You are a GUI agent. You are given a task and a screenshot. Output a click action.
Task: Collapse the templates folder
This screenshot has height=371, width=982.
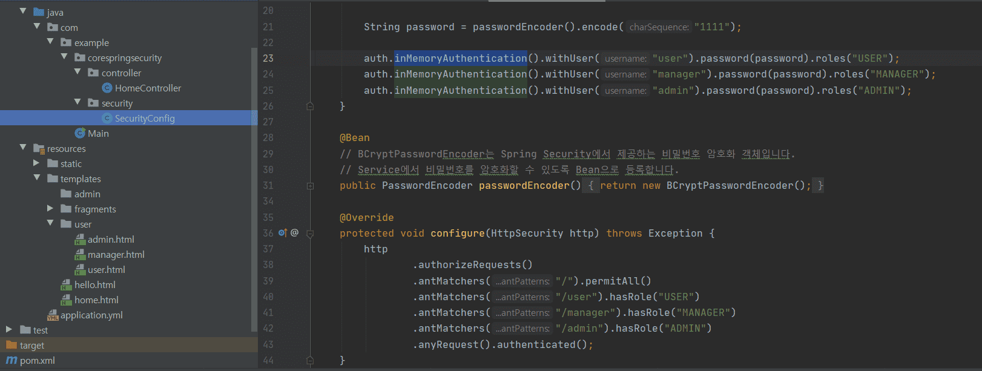click(x=36, y=179)
